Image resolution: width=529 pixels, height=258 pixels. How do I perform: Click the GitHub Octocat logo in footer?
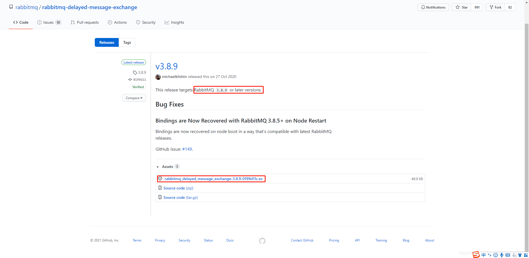[x=262, y=241]
